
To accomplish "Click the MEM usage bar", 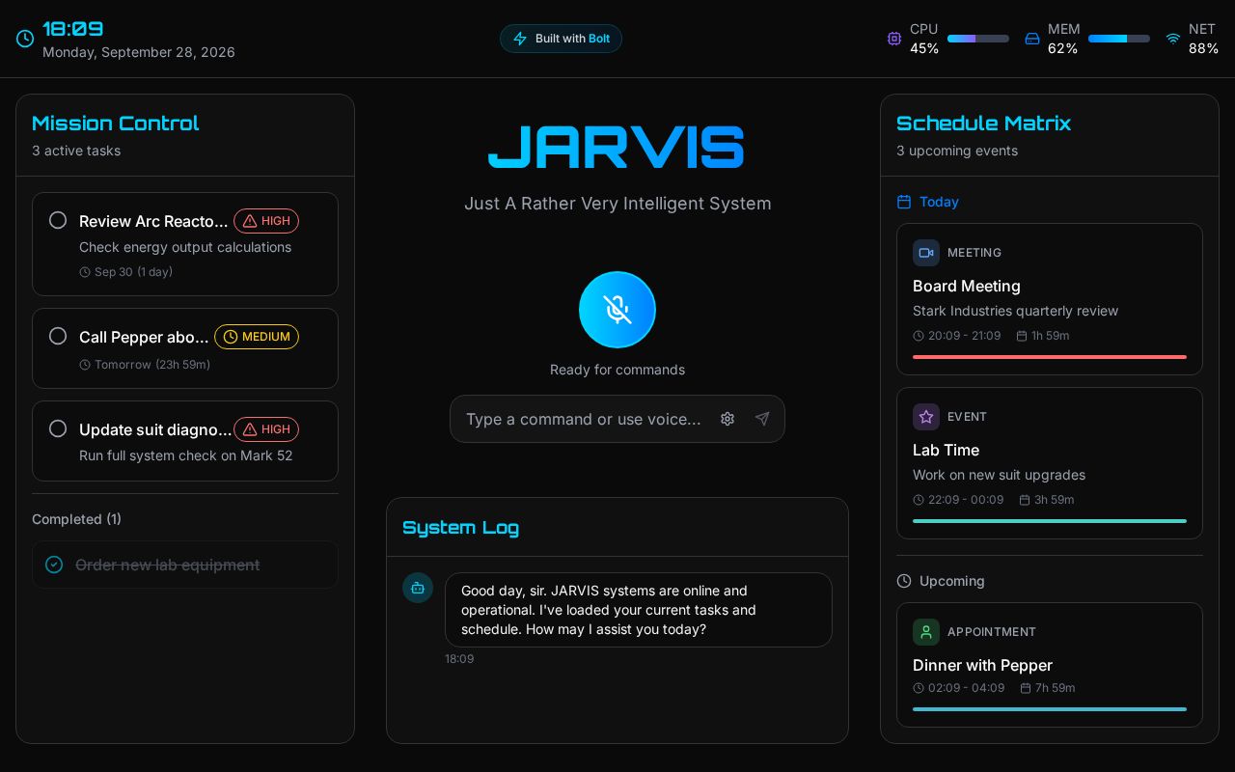I will tap(1119, 39).
